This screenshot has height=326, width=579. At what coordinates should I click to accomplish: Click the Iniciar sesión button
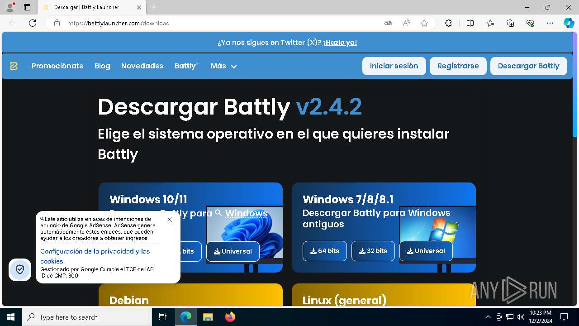coord(394,66)
